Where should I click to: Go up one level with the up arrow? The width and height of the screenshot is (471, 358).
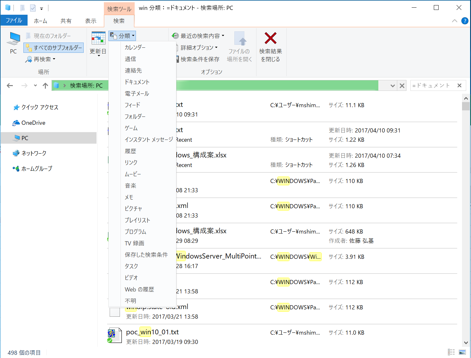coord(45,85)
